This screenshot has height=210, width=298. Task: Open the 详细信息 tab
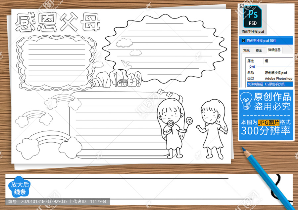click(274, 50)
